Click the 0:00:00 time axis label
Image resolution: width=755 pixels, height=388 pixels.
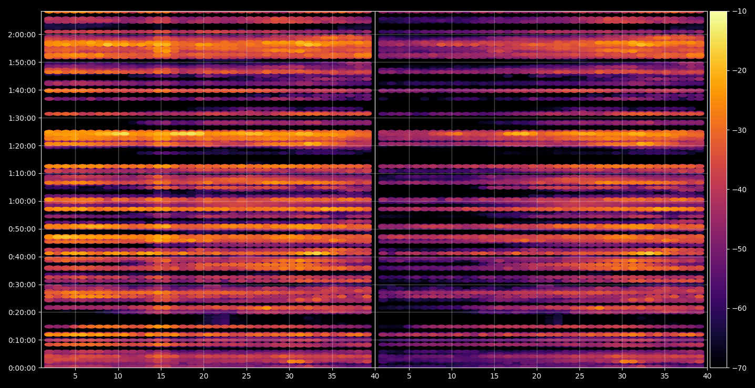point(22,368)
